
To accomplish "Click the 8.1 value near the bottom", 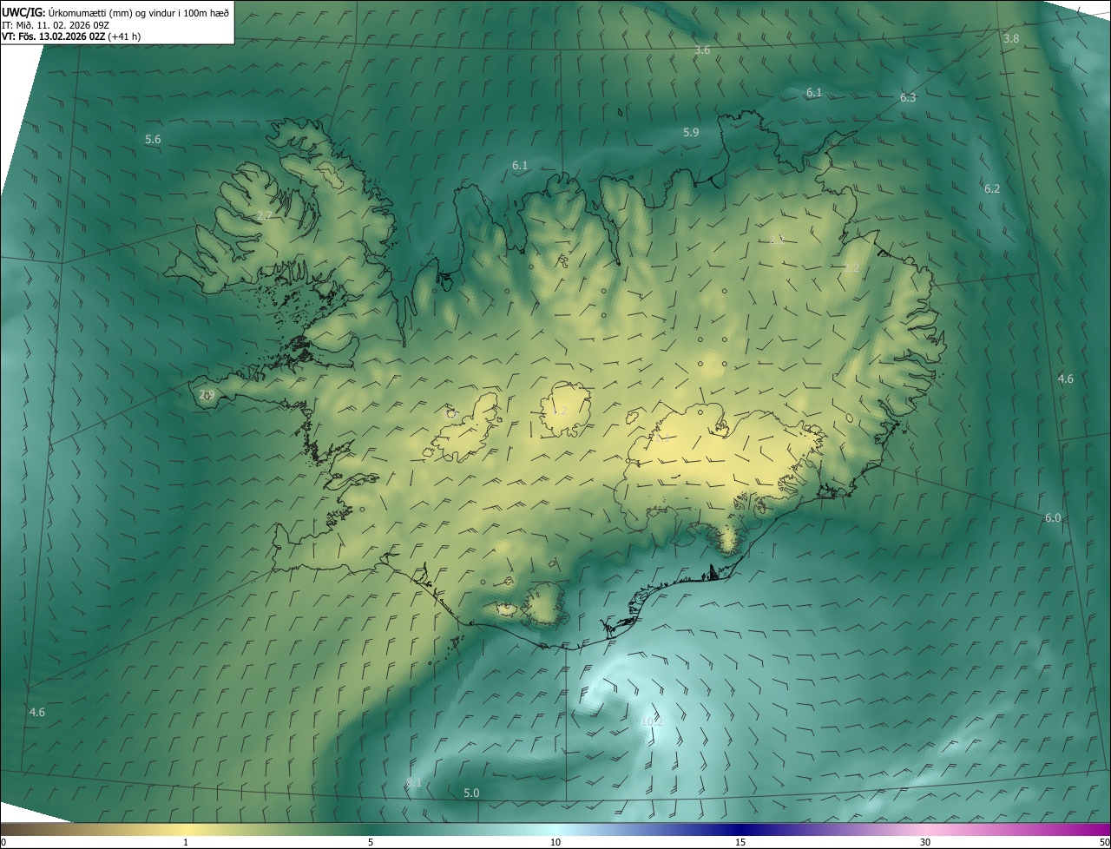I will [414, 782].
